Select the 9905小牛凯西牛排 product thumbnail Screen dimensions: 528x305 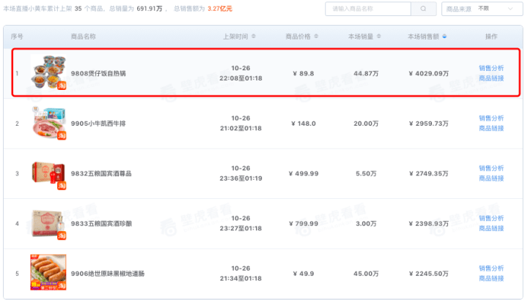coord(48,123)
